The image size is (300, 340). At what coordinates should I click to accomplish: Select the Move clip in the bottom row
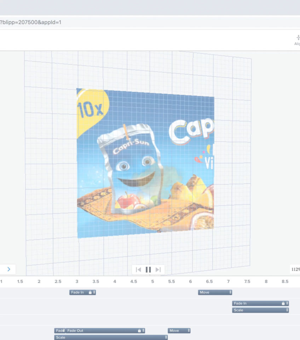179,330
